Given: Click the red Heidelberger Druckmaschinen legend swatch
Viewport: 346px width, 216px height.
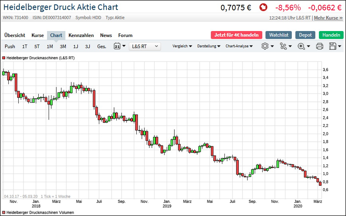Looking at the screenshot, I should [x=4, y=58].
